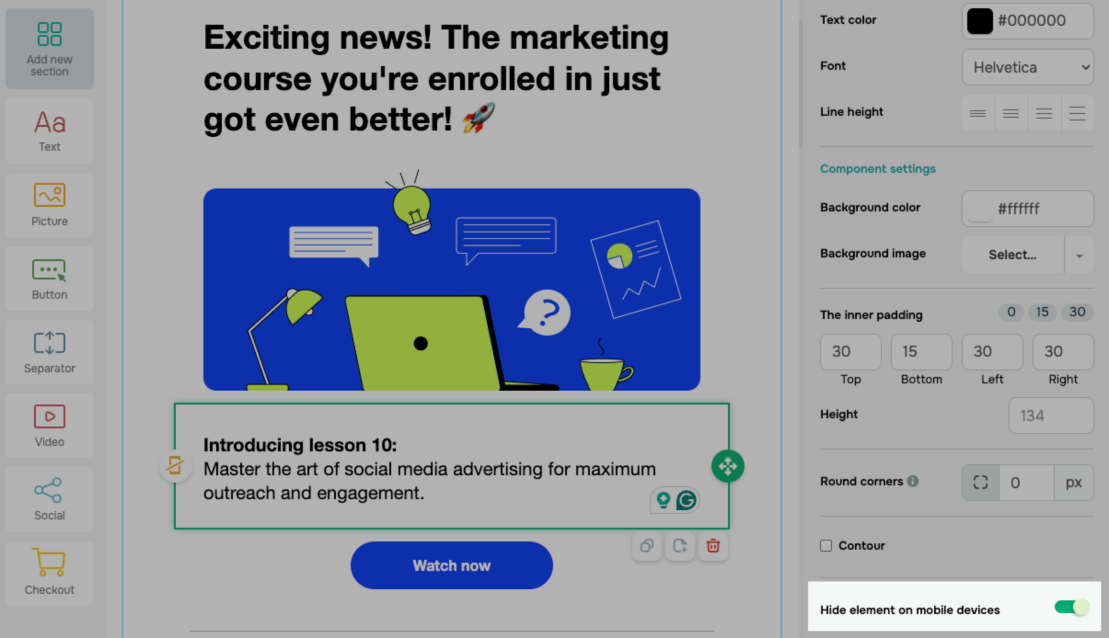Click the Watch now button
The width and height of the screenshot is (1109, 638).
452,565
